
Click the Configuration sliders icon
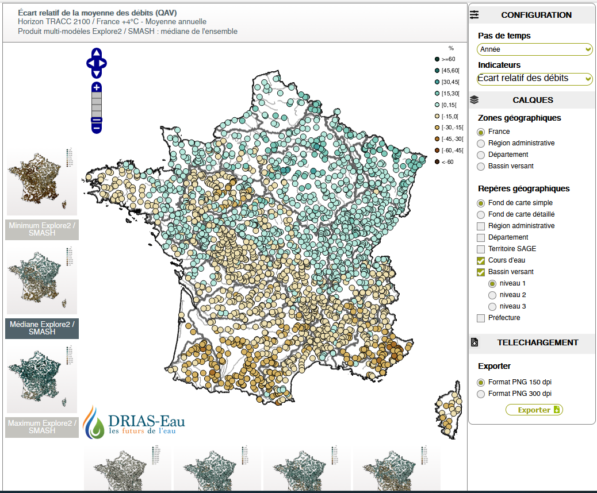[474, 15]
